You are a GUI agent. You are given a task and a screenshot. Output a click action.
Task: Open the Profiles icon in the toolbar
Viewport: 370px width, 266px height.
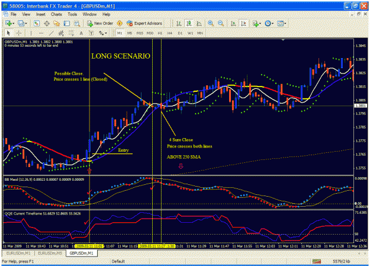[x=21, y=23]
